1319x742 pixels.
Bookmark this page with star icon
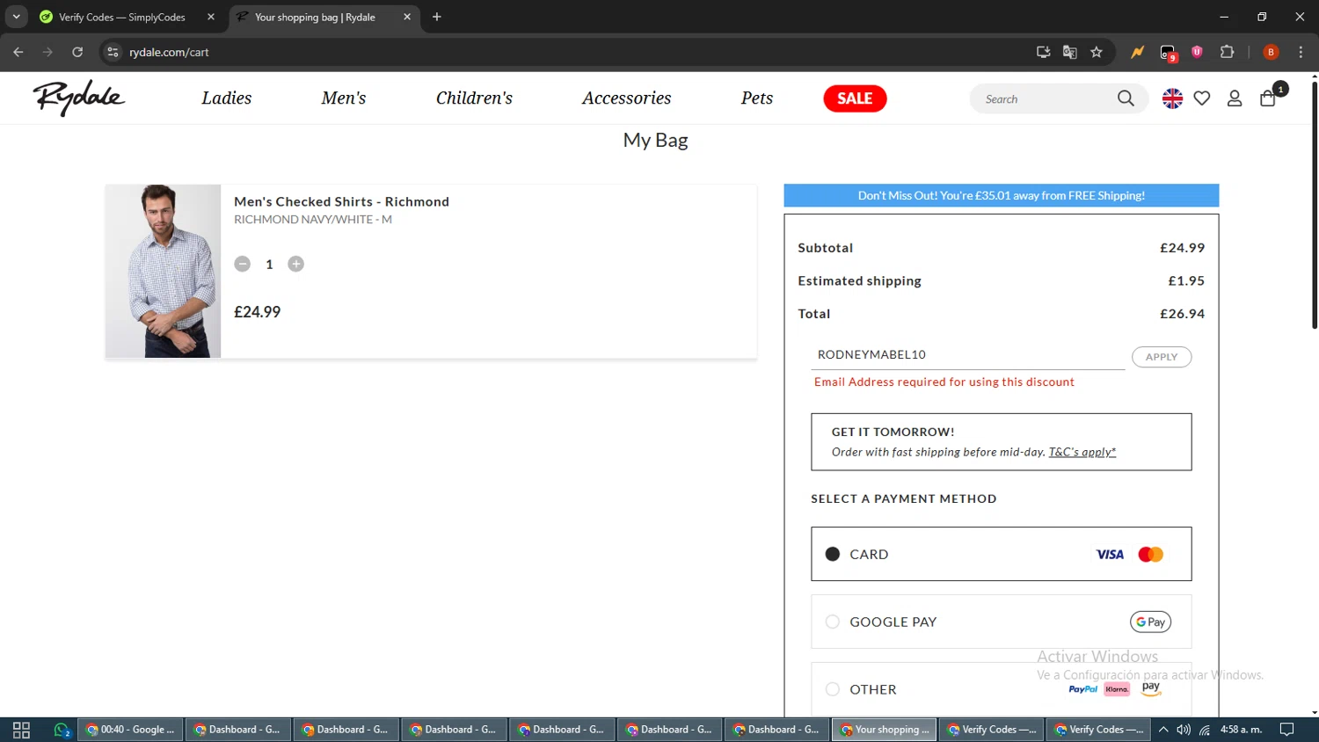pos(1097,52)
